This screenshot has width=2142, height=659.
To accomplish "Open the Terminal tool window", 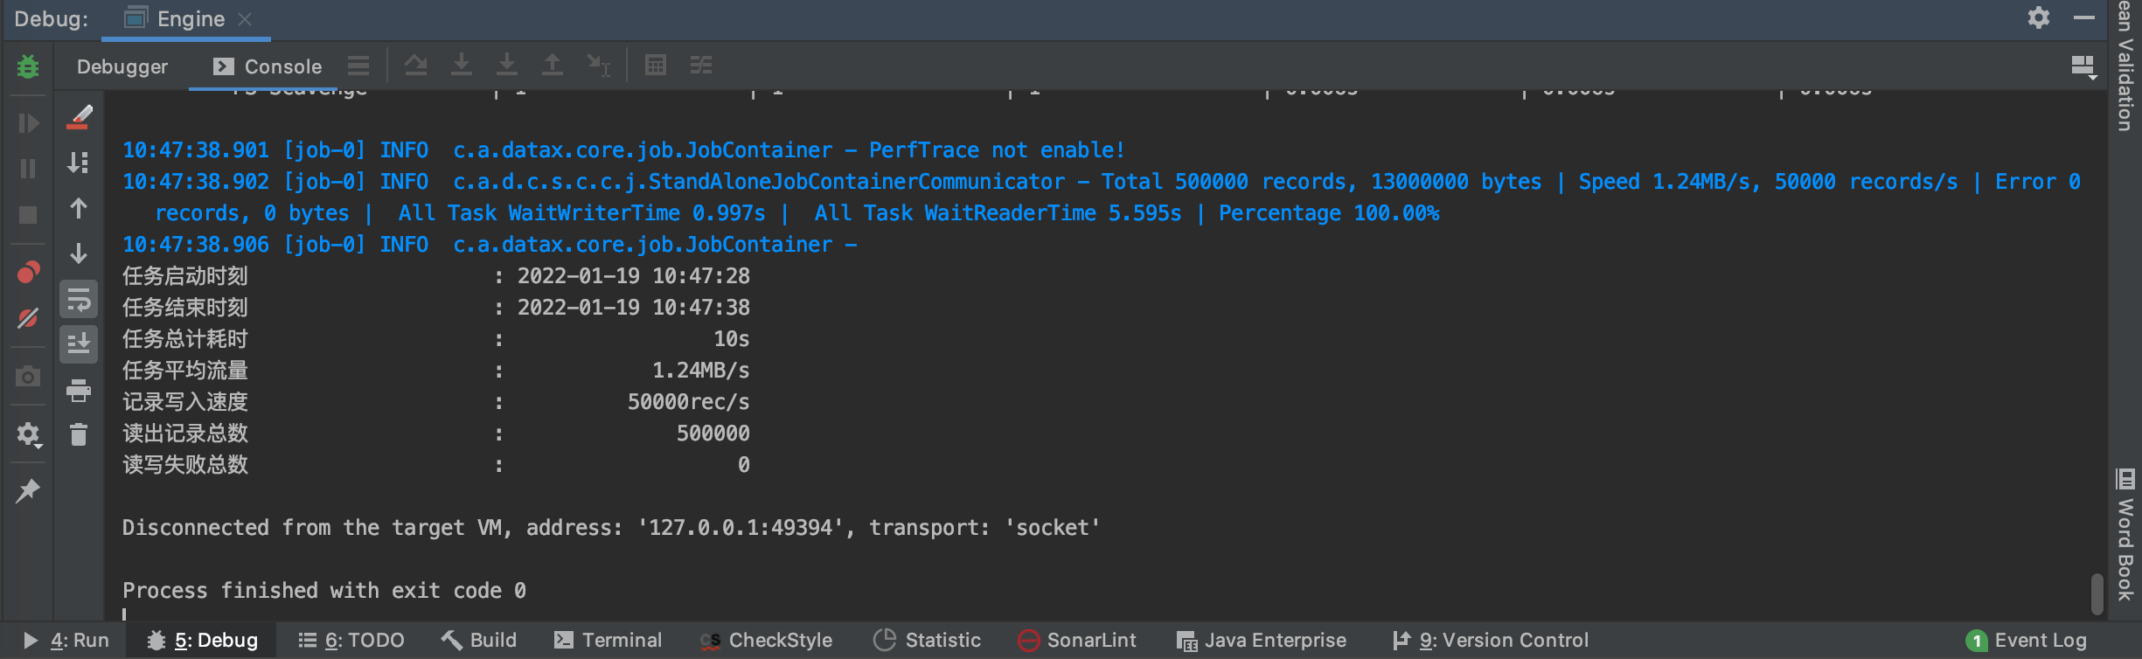I will (x=609, y=640).
